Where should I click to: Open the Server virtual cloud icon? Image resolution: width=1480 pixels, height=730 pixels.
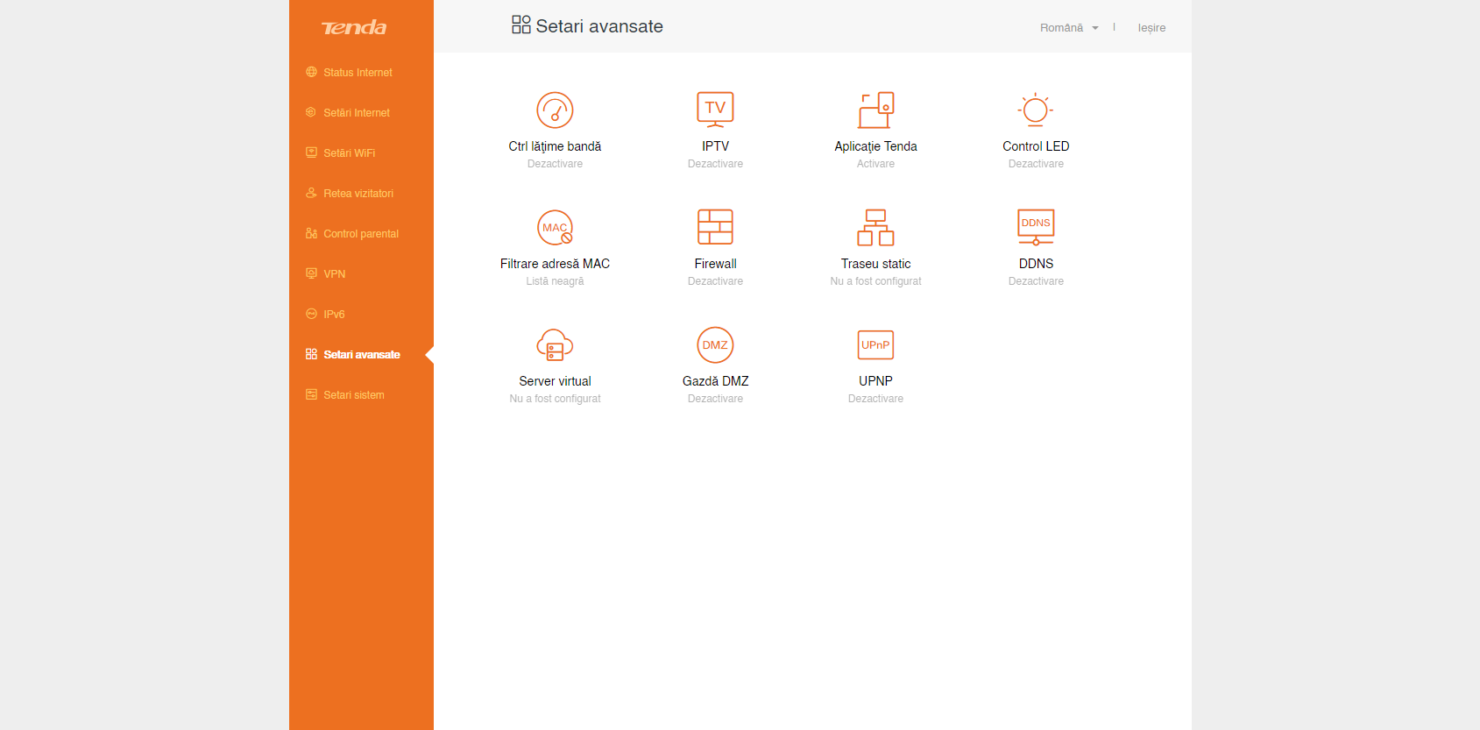(x=555, y=345)
